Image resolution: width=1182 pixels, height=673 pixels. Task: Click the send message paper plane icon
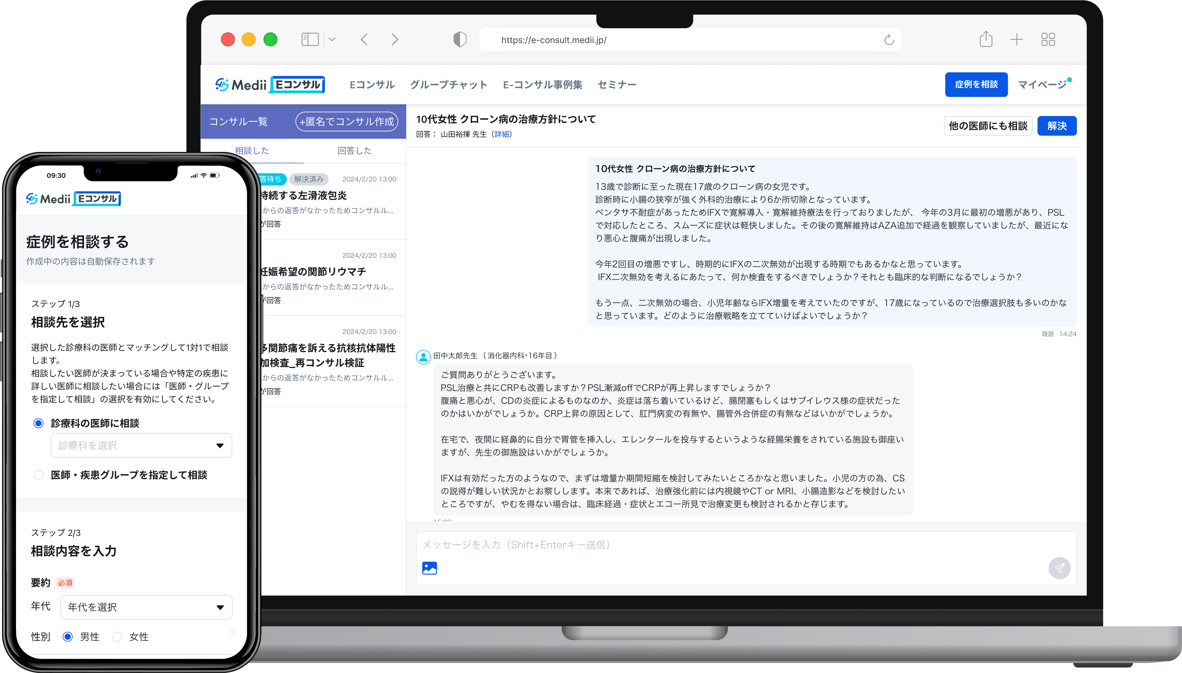coord(1059,567)
